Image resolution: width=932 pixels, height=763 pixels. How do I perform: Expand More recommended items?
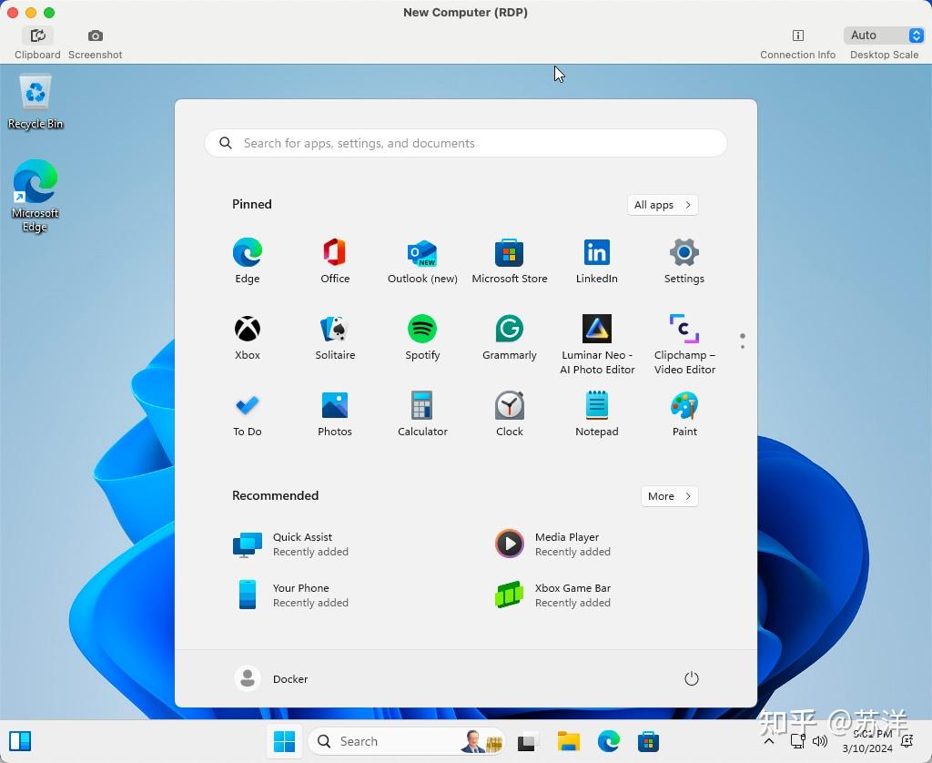pyautogui.click(x=670, y=496)
